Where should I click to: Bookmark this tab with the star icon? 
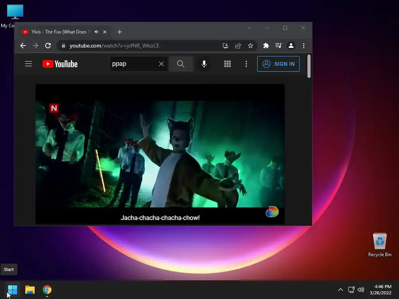(x=251, y=46)
